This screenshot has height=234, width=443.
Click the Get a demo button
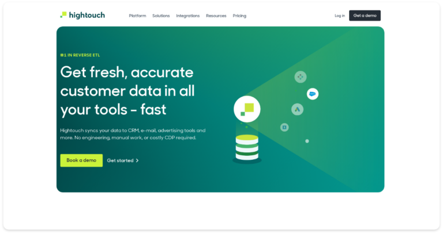click(365, 16)
